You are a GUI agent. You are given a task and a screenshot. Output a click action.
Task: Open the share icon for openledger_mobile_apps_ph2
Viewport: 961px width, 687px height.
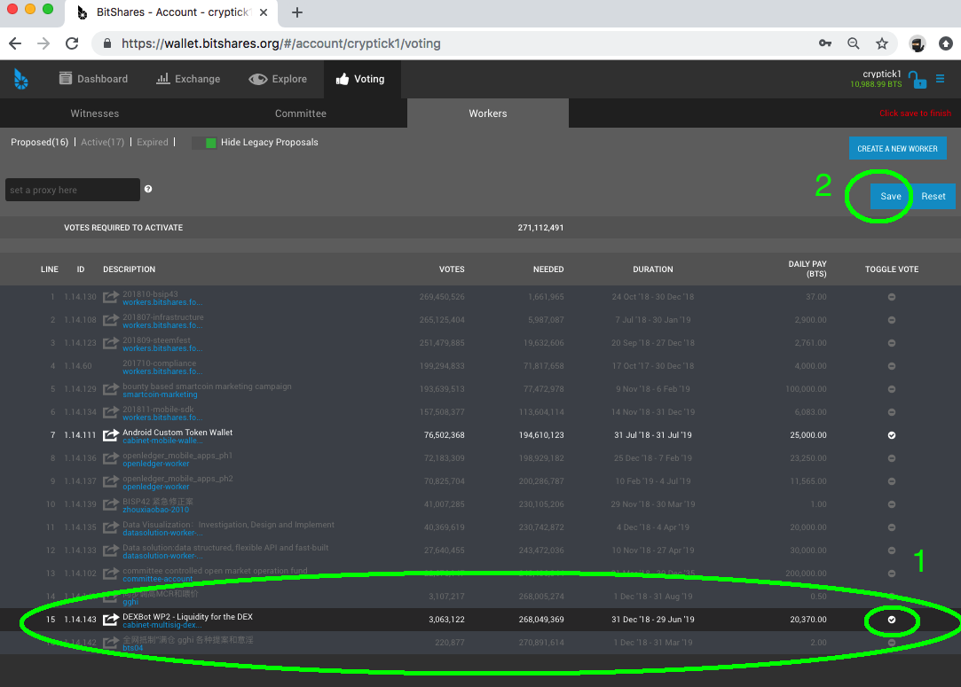click(x=111, y=481)
